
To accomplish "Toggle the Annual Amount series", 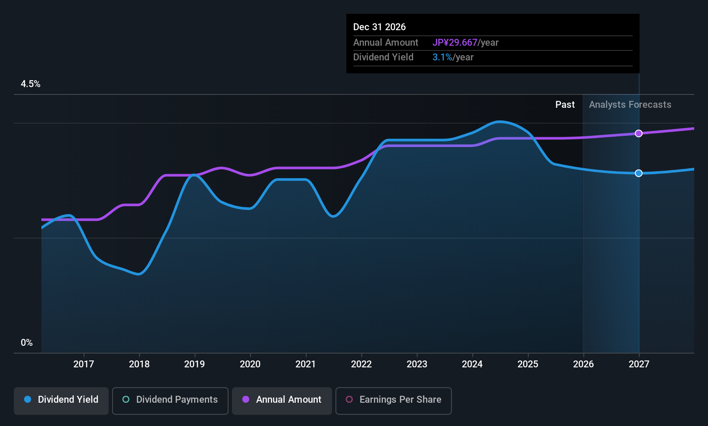I will coord(282,401).
